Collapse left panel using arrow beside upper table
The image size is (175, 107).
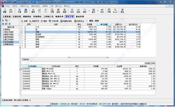(20, 48)
